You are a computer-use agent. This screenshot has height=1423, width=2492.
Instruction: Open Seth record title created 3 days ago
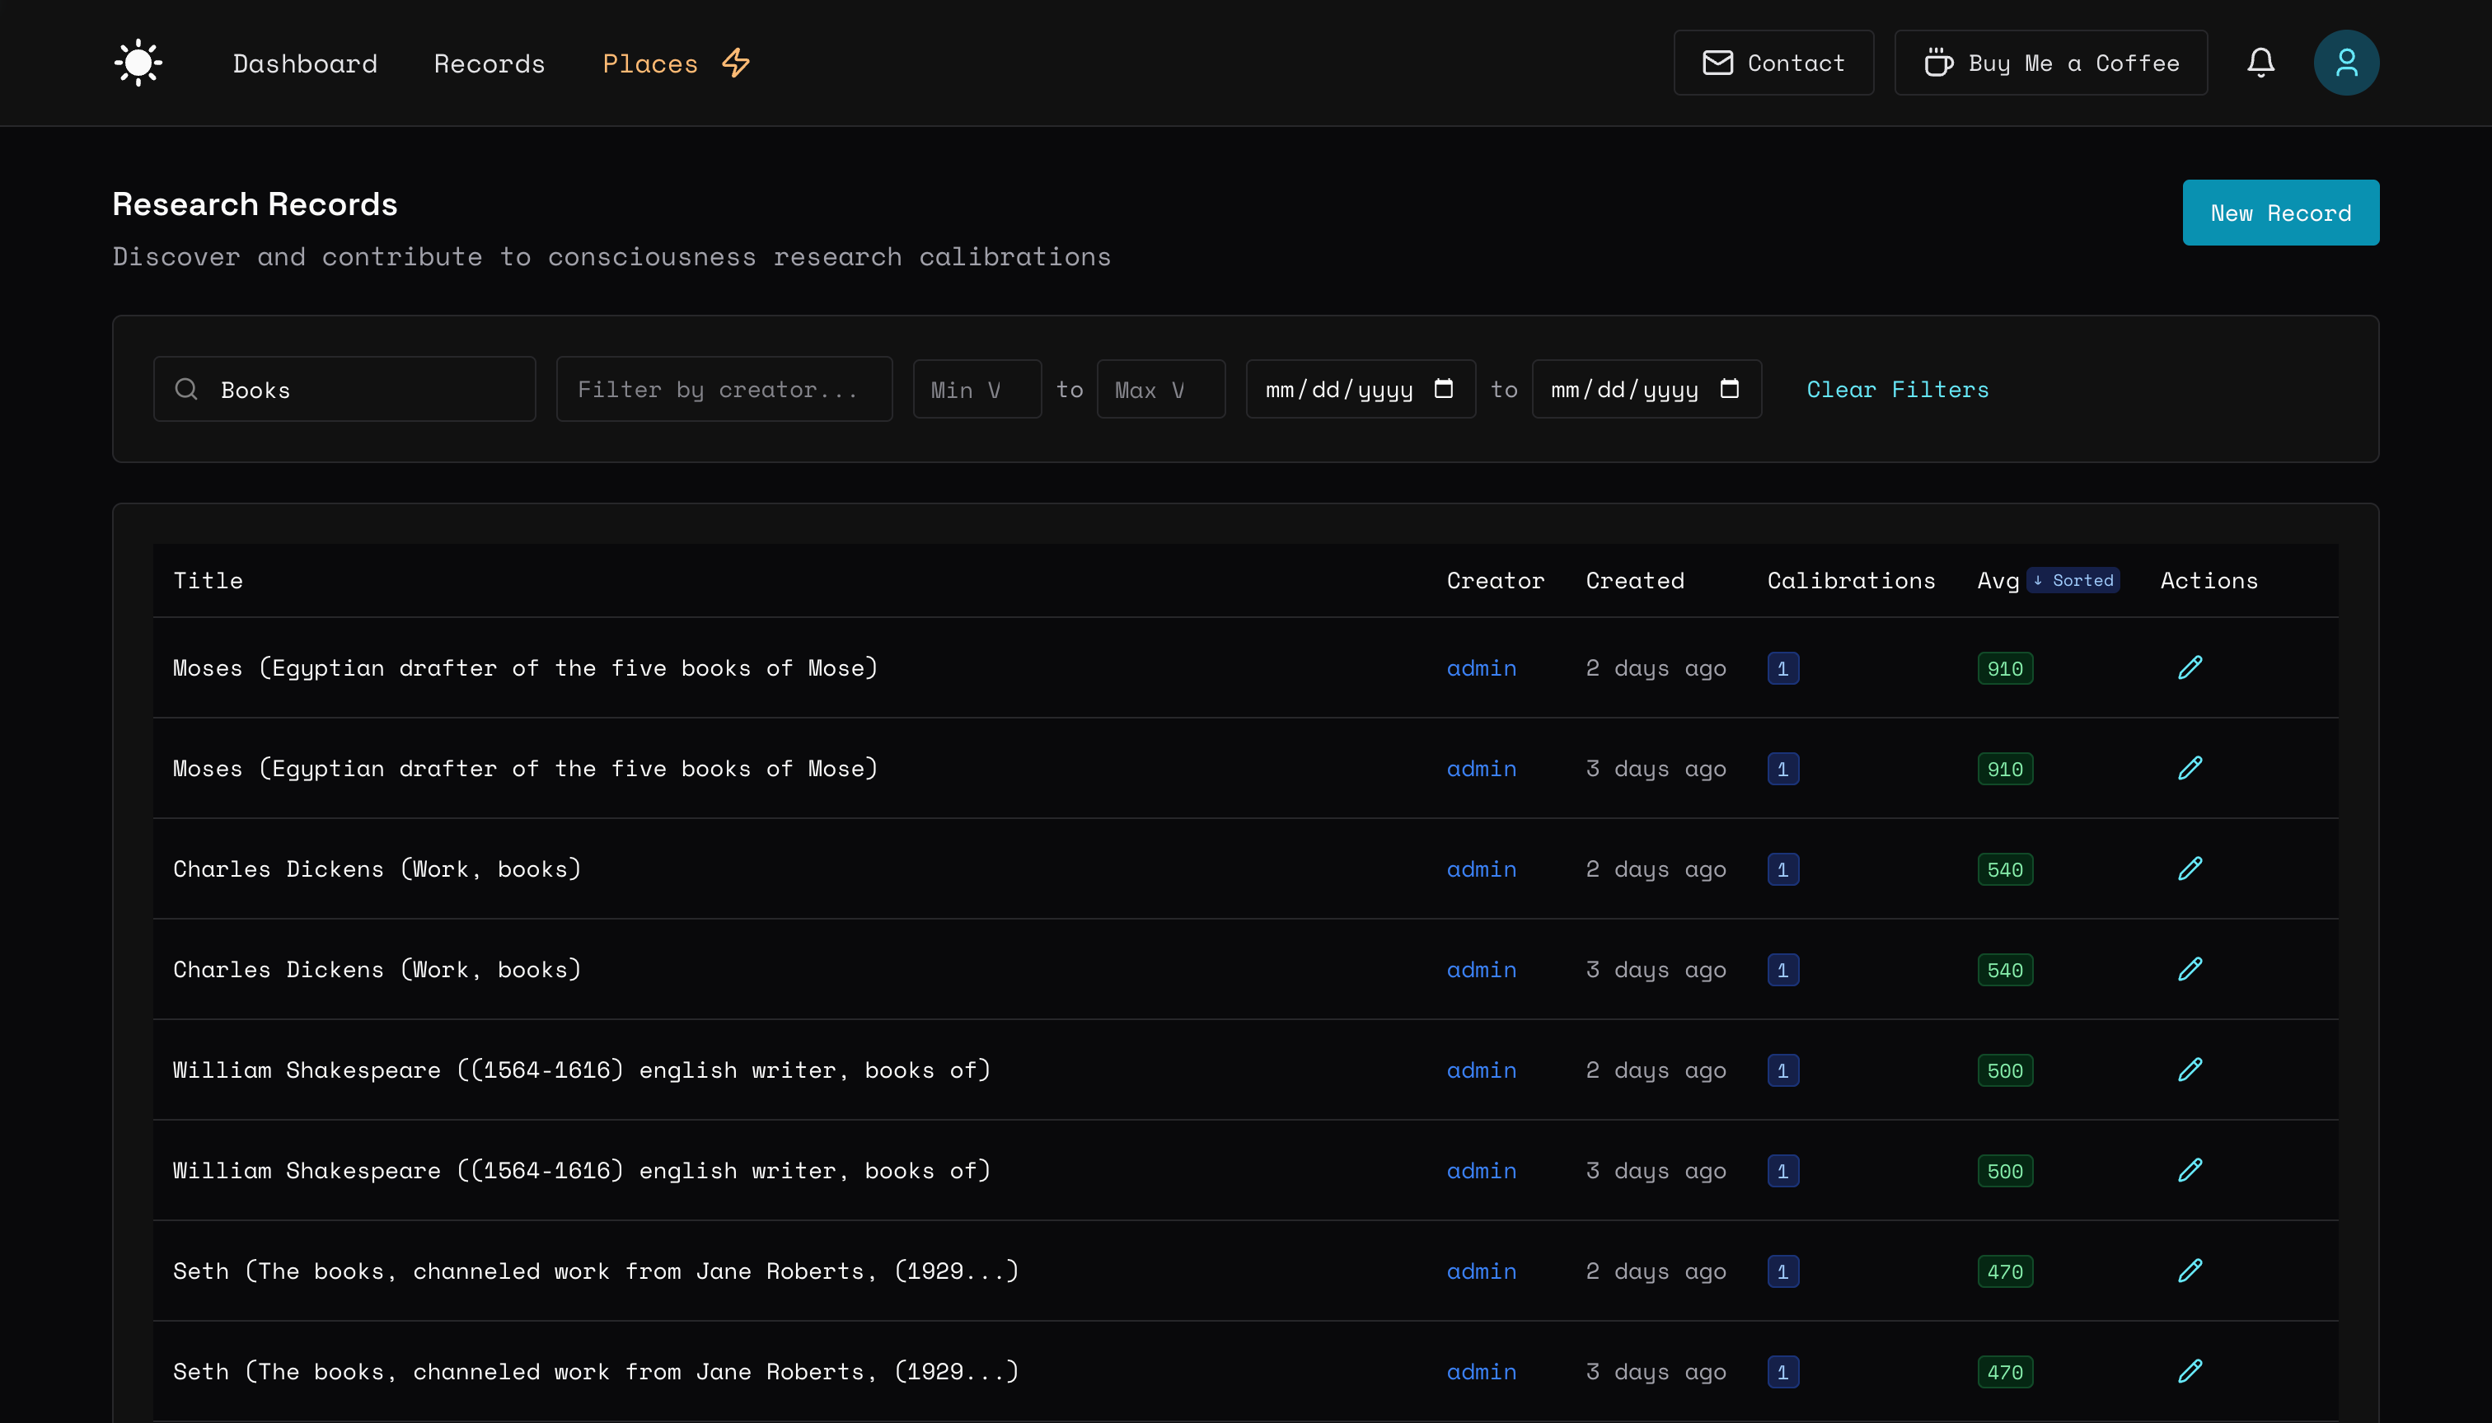point(596,1372)
